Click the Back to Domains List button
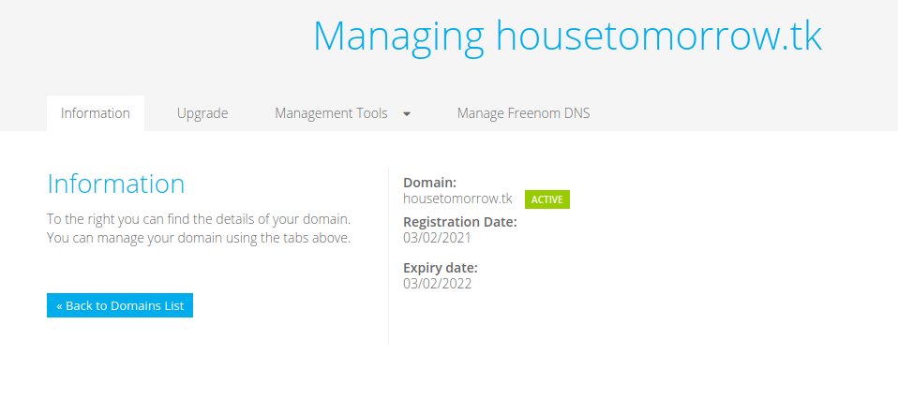 [x=120, y=305]
